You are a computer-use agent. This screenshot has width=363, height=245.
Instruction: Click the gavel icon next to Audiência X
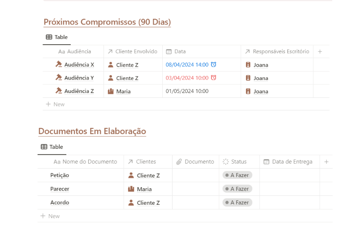[58, 64]
